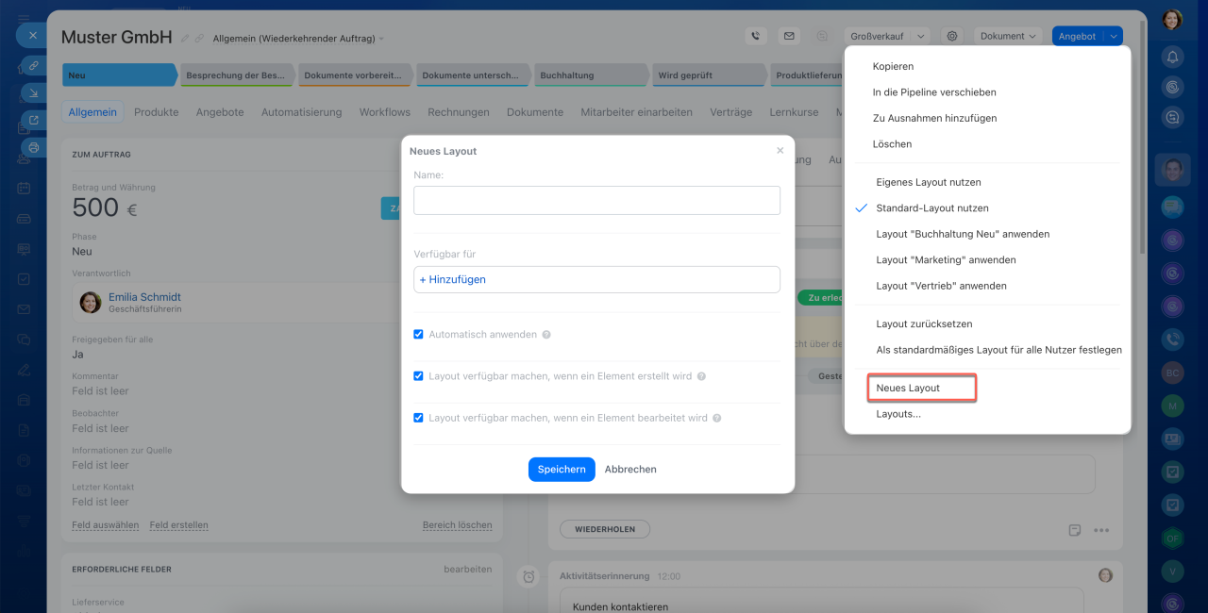Click the Name input field in dialog
This screenshot has width=1208, height=613.
click(596, 200)
